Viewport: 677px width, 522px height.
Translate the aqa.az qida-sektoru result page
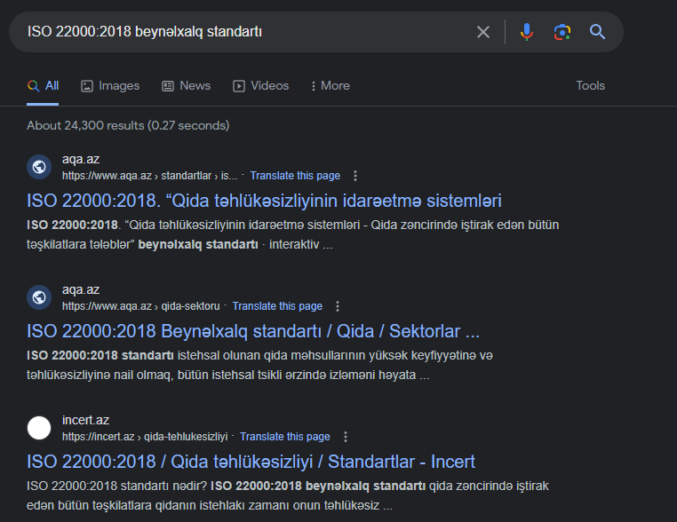[277, 306]
